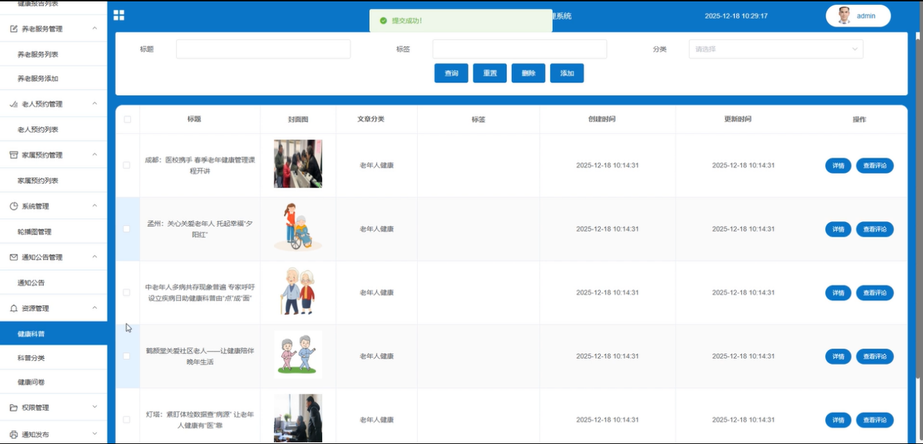Image resolution: width=923 pixels, height=444 pixels.
Task: Collapse 系统管理 using its chevron
Action: tap(95, 206)
